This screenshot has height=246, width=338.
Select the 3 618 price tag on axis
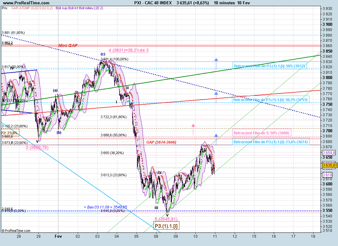pos(327,175)
